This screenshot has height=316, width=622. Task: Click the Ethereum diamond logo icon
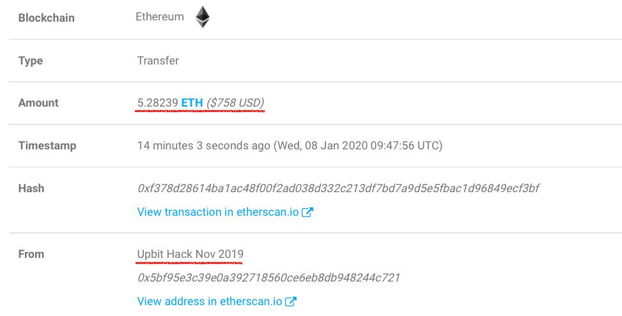click(x=203, y=17)
